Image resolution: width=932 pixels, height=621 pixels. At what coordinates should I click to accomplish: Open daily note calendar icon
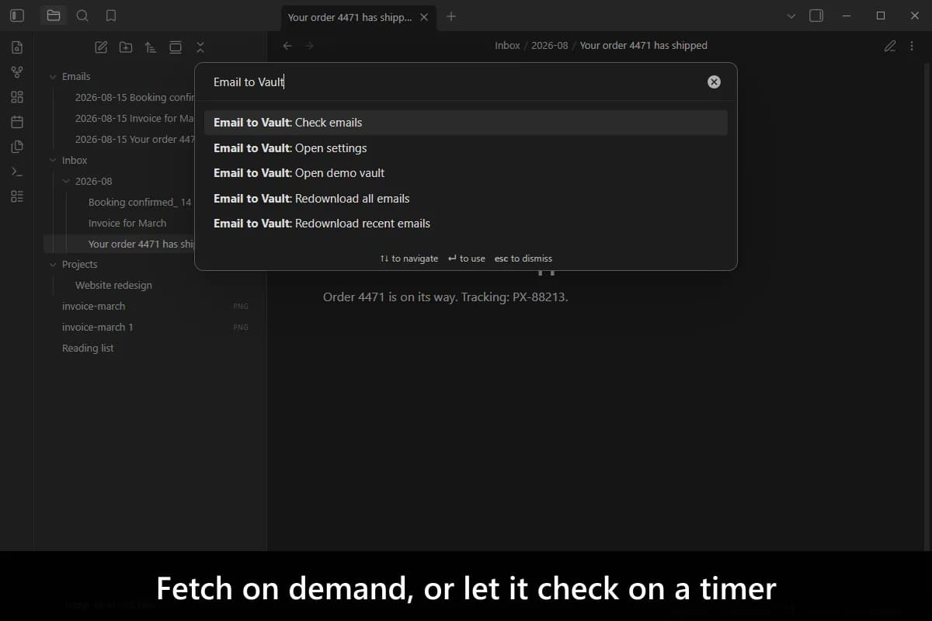coord(17,122)
